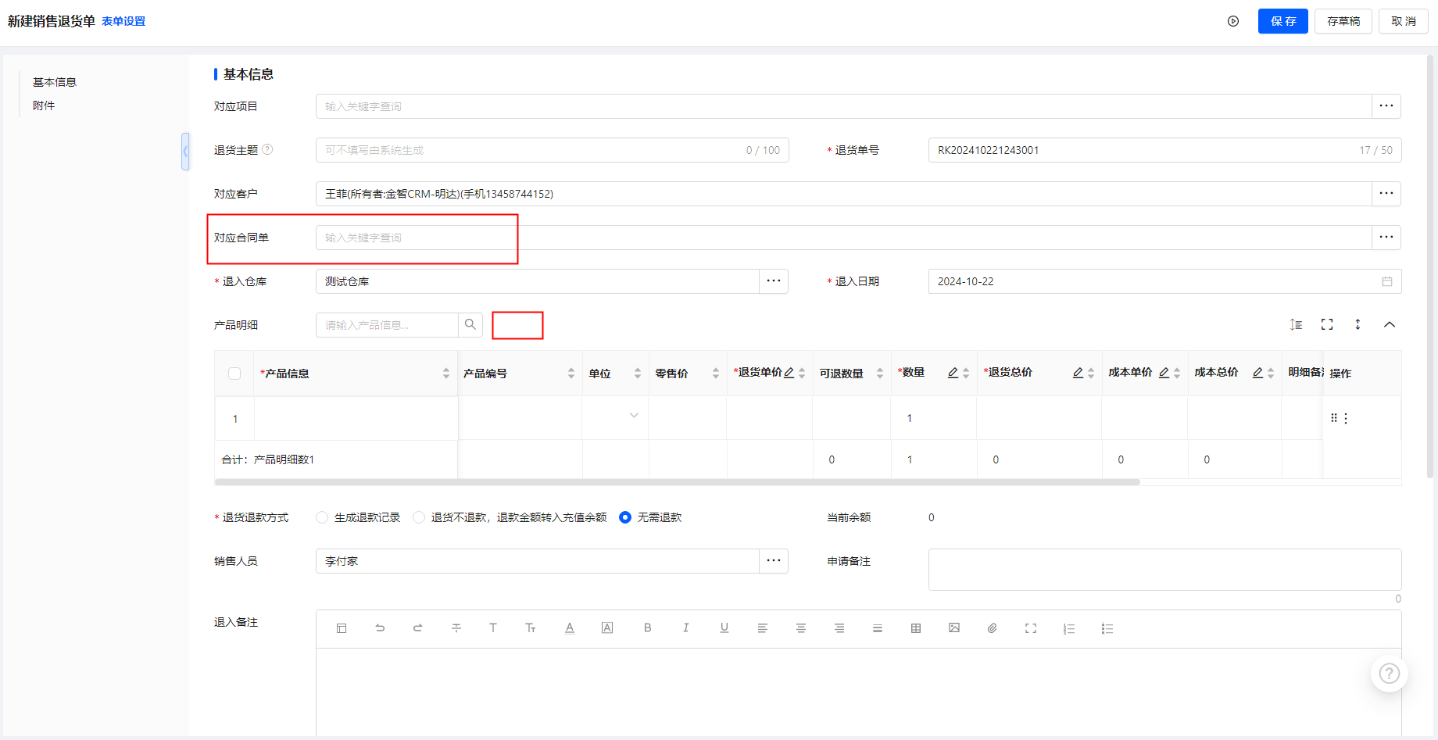Go to 附件 section in sidebar
1438x740 pixels.
(x=44, y=105)
